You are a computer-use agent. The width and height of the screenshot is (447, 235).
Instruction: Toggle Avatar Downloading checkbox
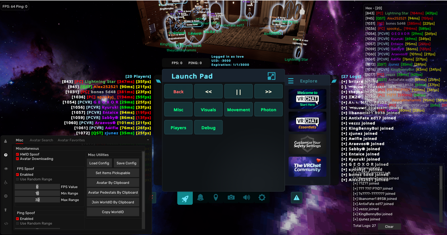(x=17, y=159)
